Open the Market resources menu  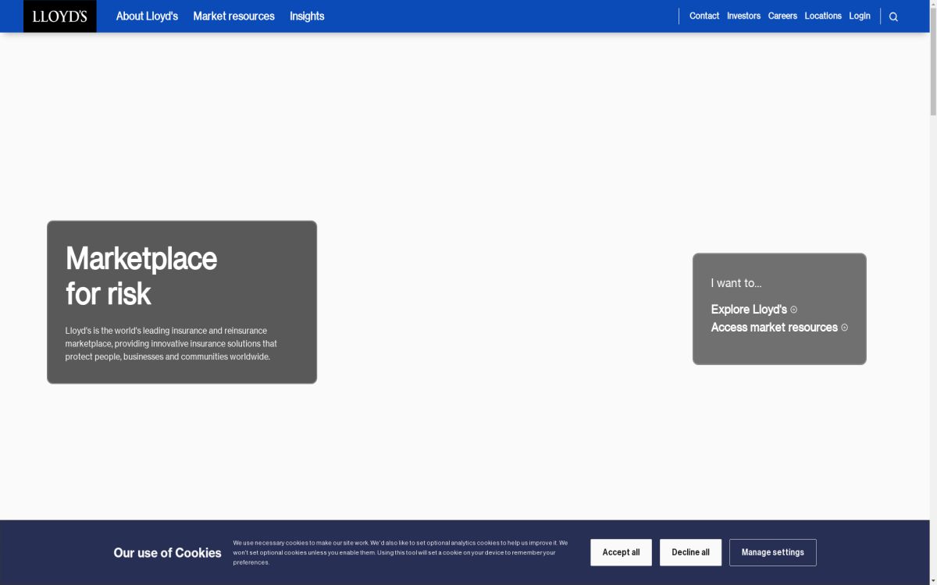pos(233,16)
